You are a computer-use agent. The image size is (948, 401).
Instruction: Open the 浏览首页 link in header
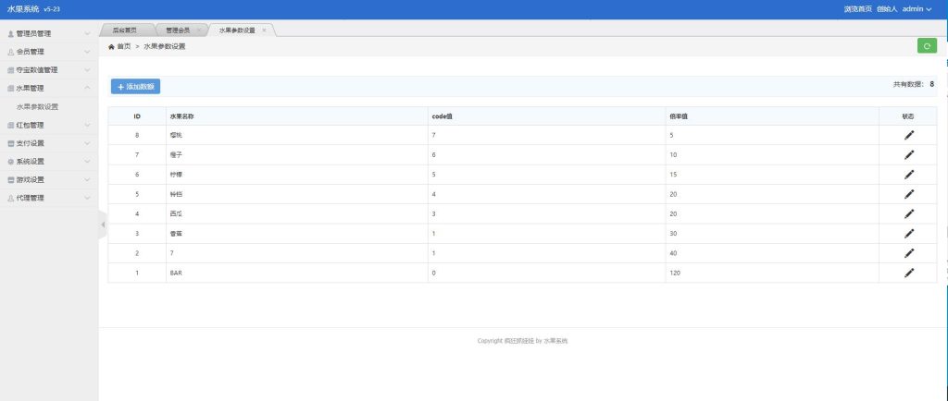[x=857, y=9]
